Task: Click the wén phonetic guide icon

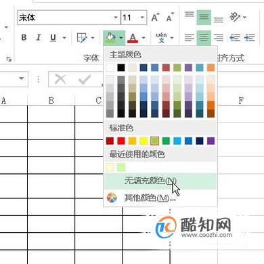Action: click(161, 37)
